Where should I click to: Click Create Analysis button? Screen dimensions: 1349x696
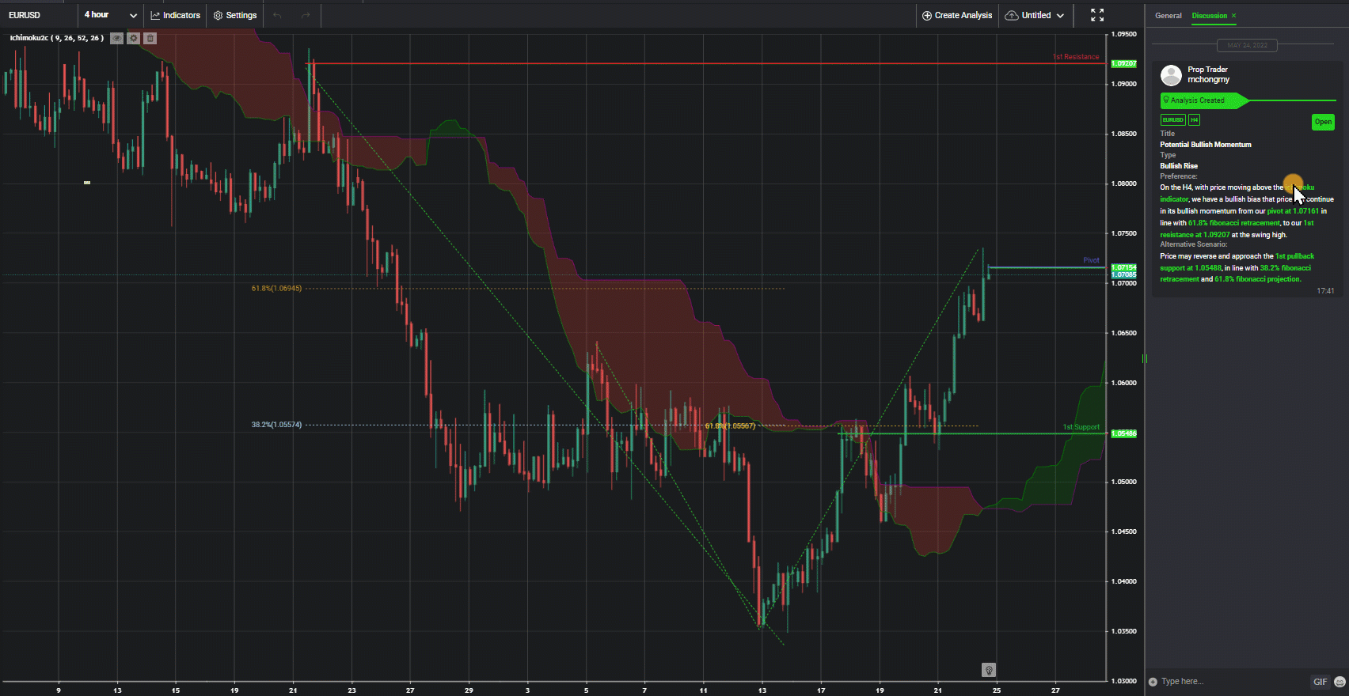[x=957, y=15]
